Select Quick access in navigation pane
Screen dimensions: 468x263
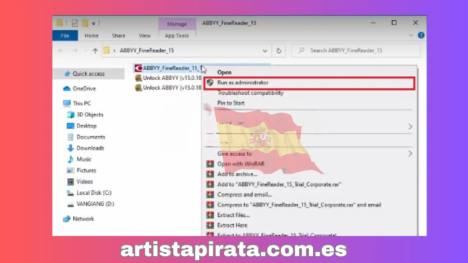(88, 73)
